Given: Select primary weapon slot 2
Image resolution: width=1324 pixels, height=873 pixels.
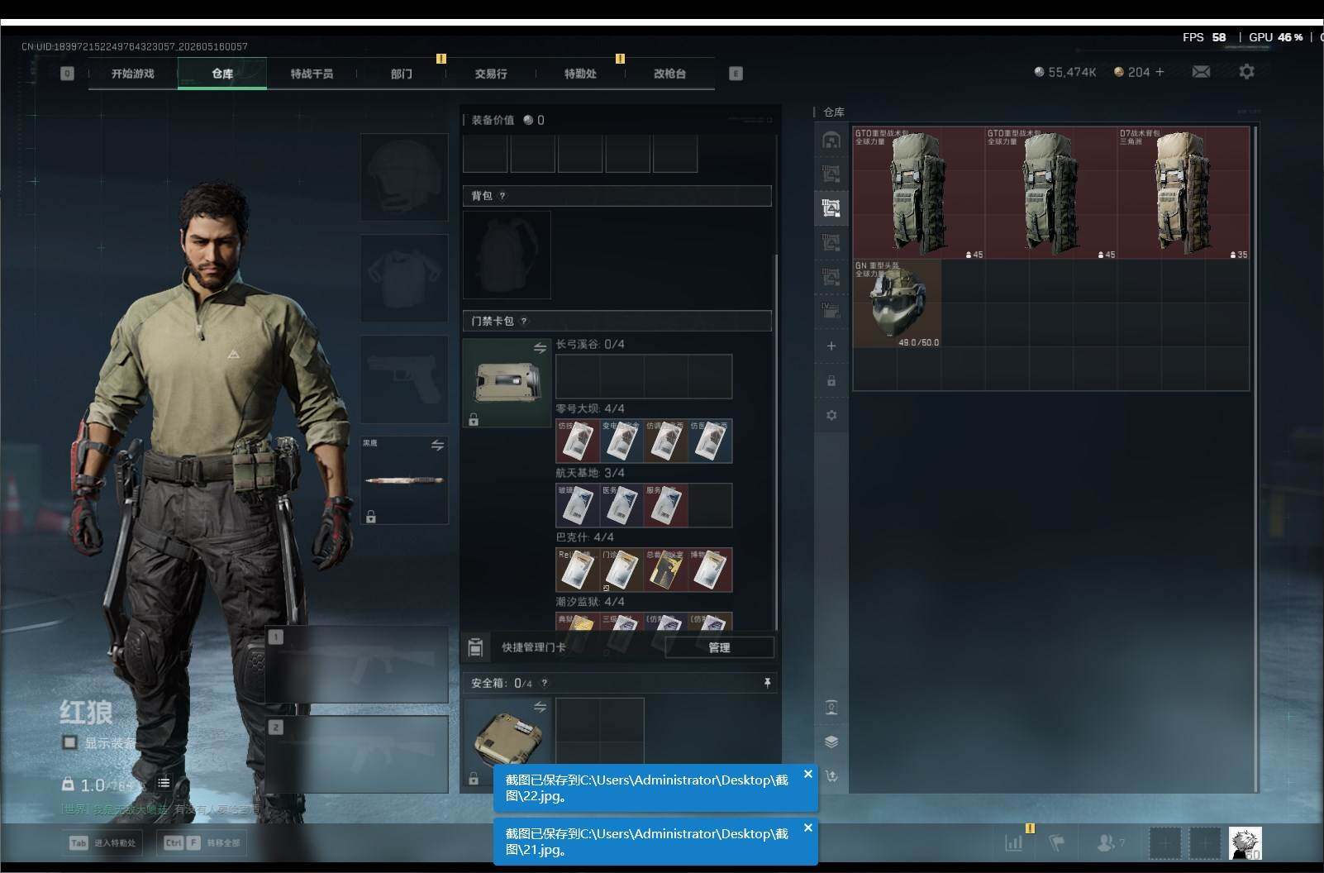Looking at the screenshot, I should (357, 754).
